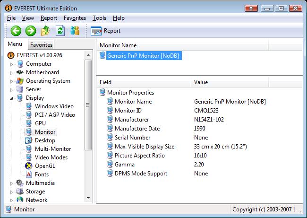Click the Multimedia speaker icon

[x=20, y=183]
